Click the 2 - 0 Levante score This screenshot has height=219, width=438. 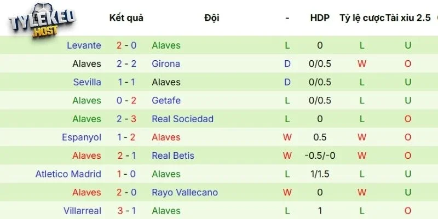[x=126, y=45]
